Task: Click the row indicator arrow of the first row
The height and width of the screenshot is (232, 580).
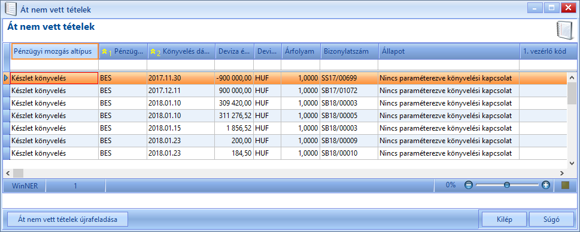Action: pyautogui.click(x=6, y=78)
